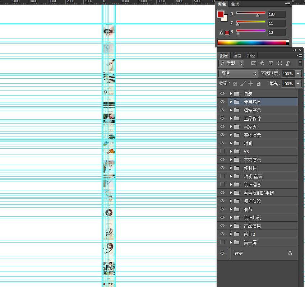Click the B value field 13
Viewport: 305px width, 287px height.
276,32
